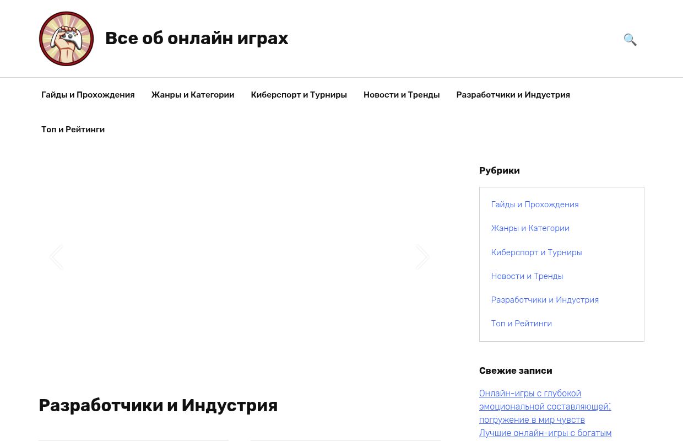The width and height of the screenshot is (683, 441).
Task: Open the Лучшие онлайн-игры recent post
Action: click(x=545, y=433)
